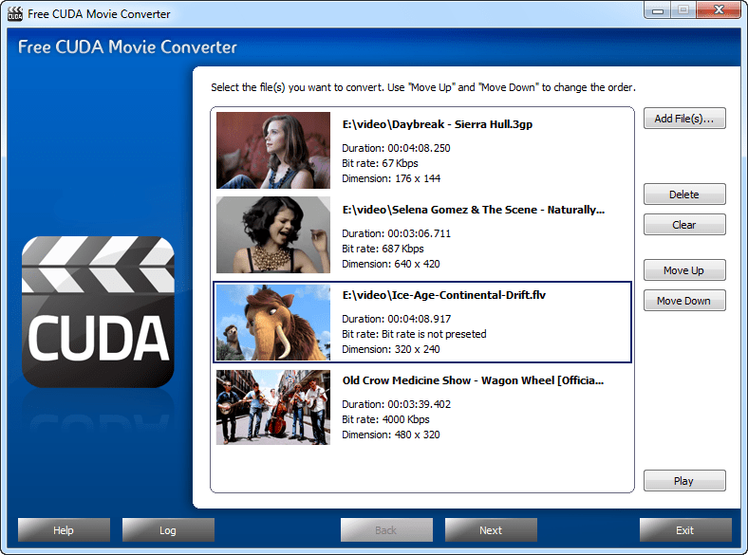Viewport: 748px width, 555px height.
Task: Play the selected video
Action: [x=684, y=481]
